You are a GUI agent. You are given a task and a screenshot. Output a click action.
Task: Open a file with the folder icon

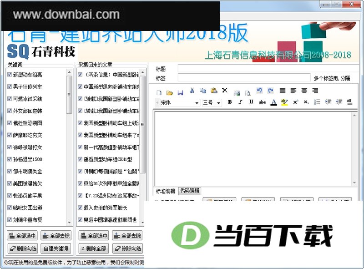pyautogui.click(x=170, y=93)
